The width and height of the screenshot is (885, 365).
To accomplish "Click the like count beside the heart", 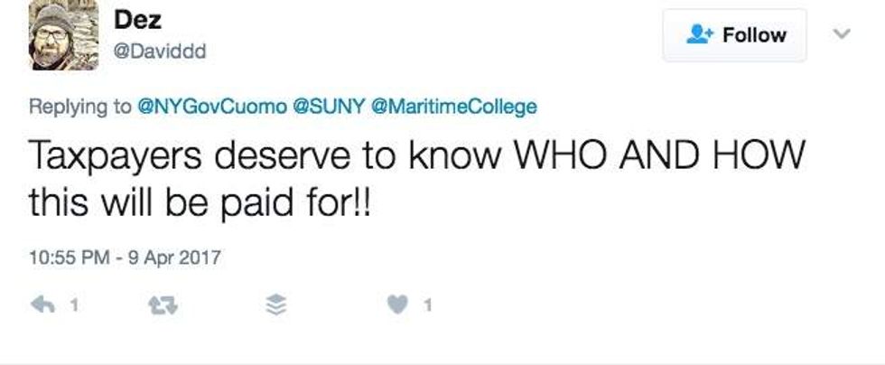I will [x=428, y=306].
